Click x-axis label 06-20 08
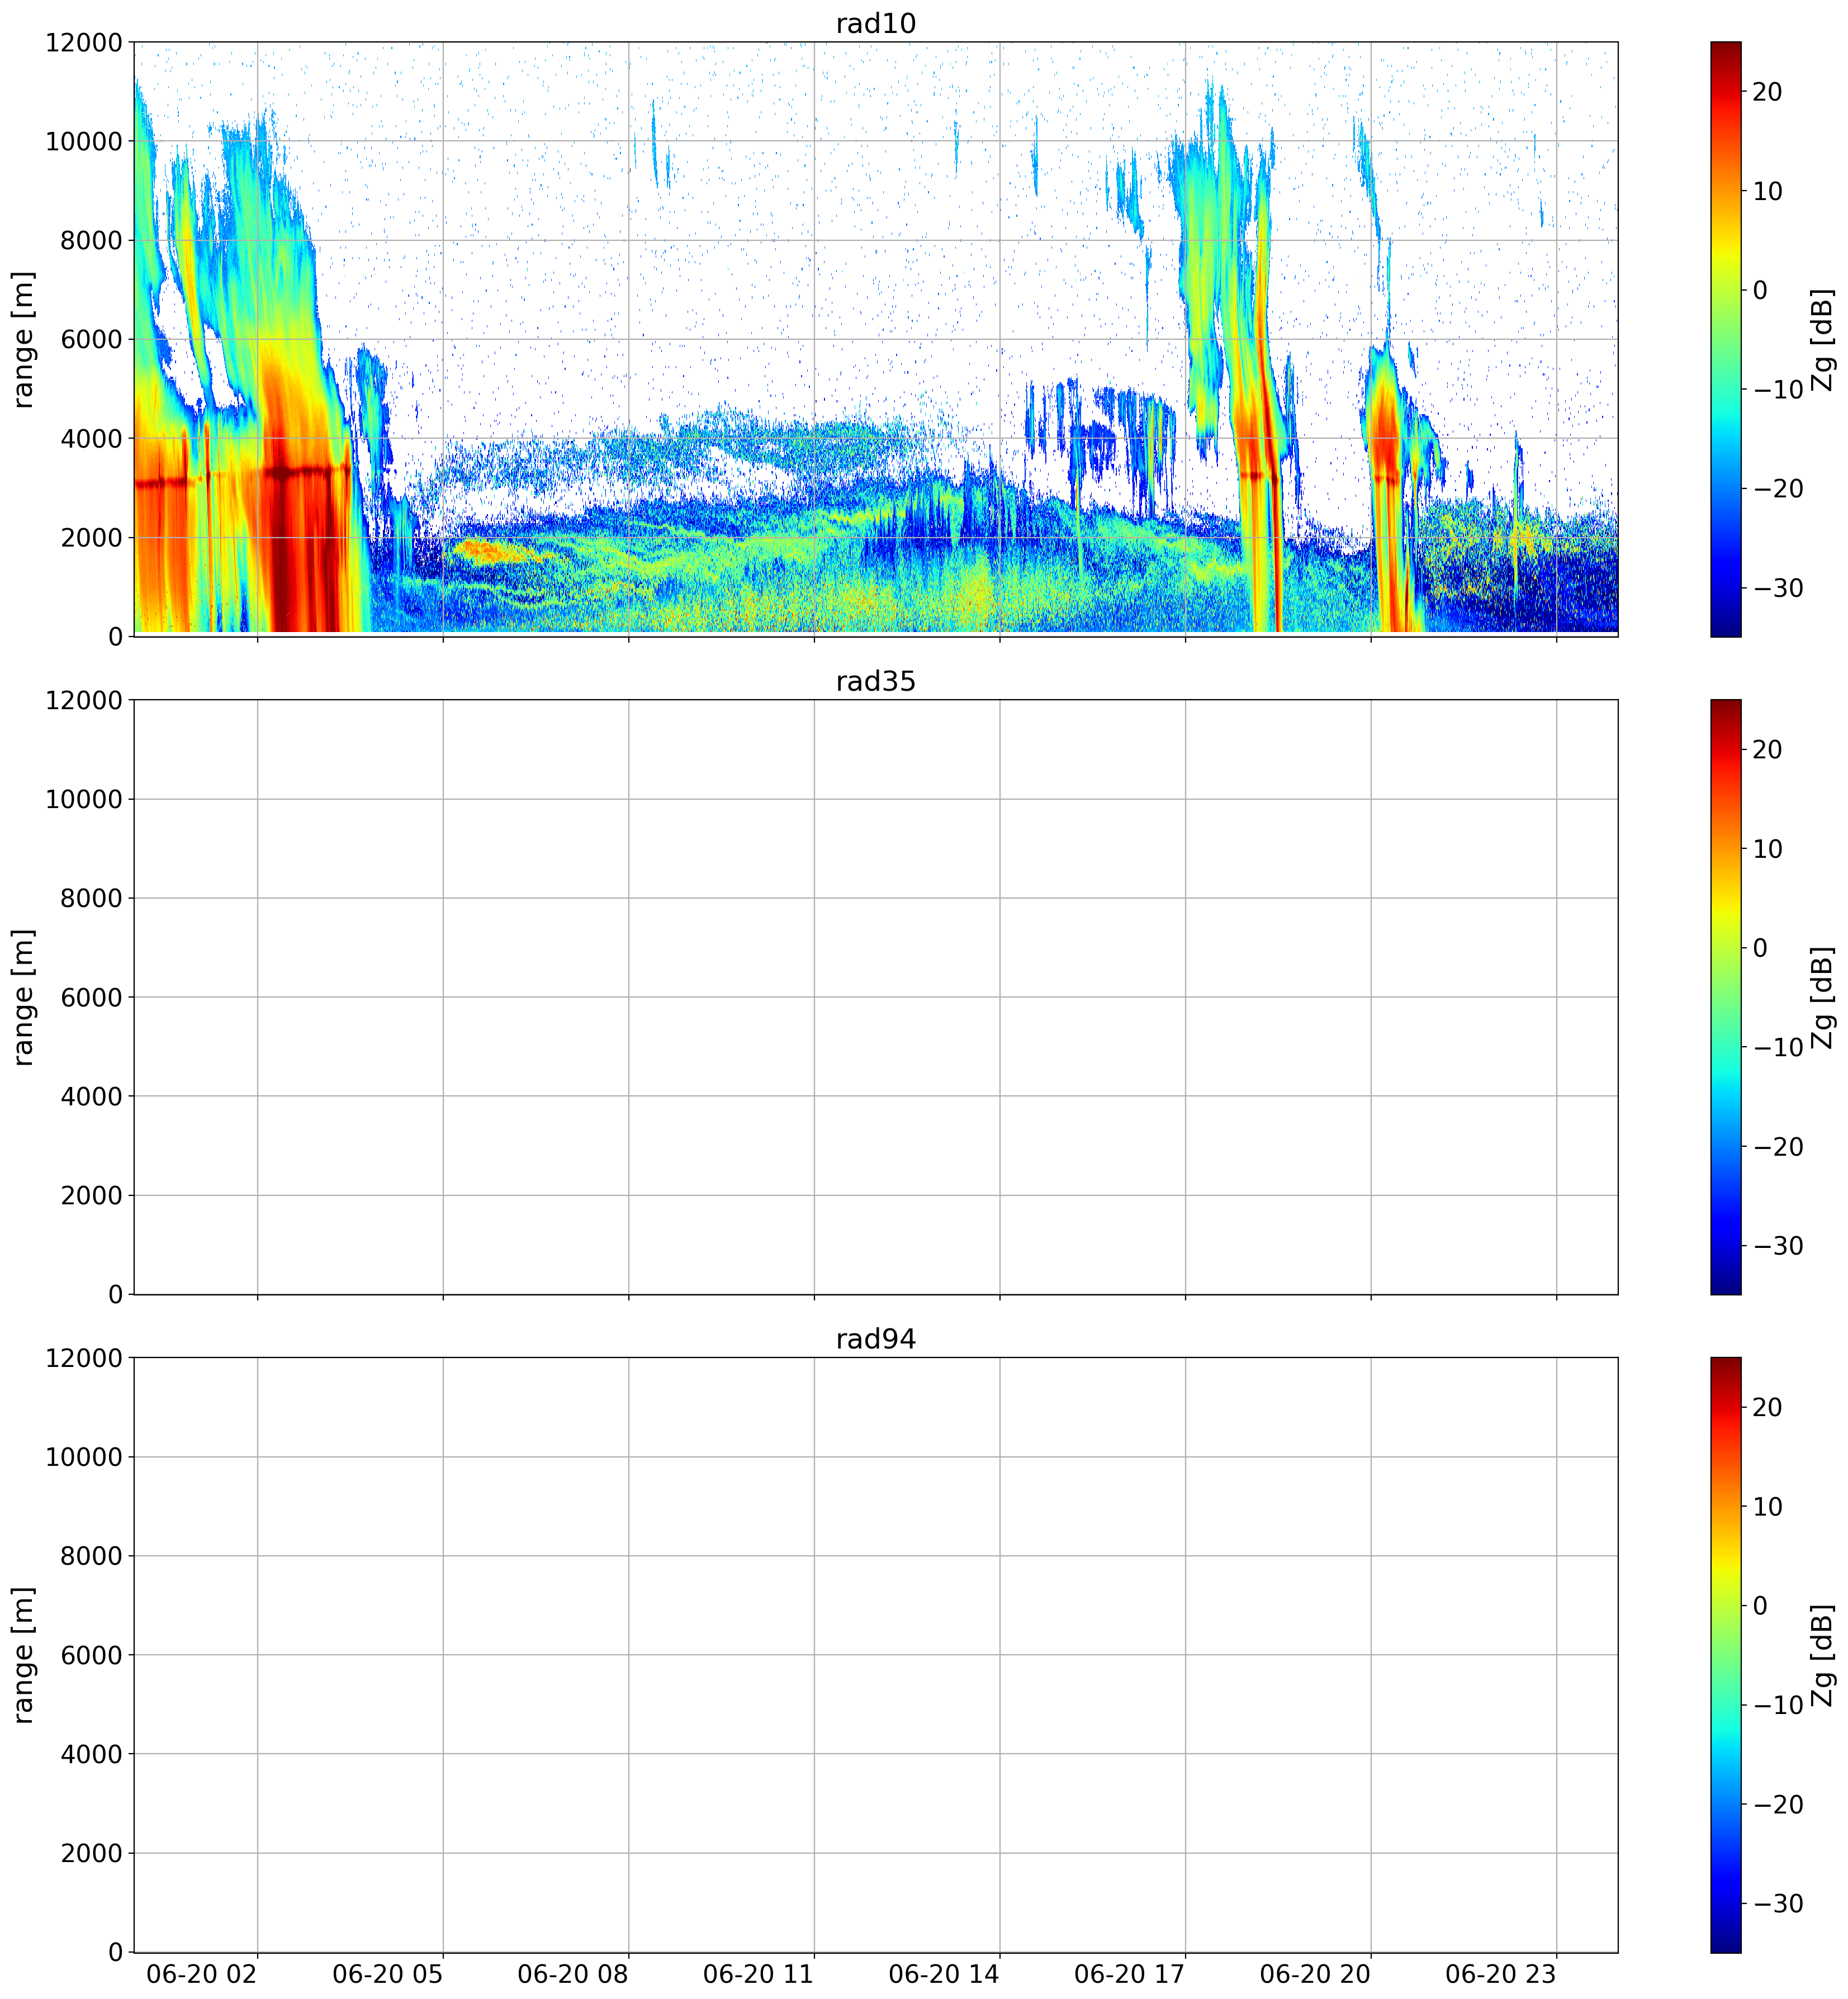Screen dimensions: 1848x1999 (x=573, y=1975)
